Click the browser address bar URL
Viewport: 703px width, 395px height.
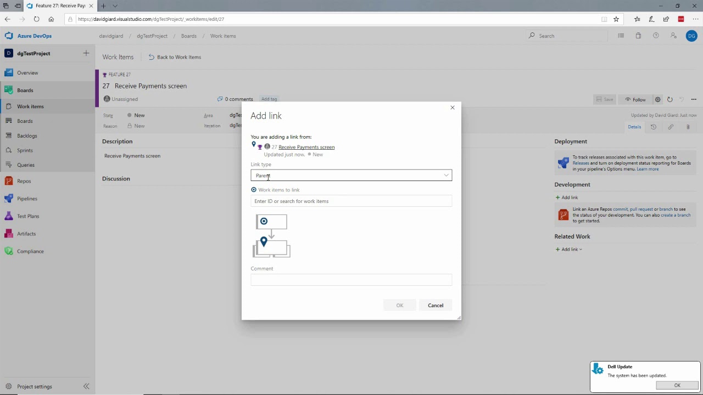[150, 19]
